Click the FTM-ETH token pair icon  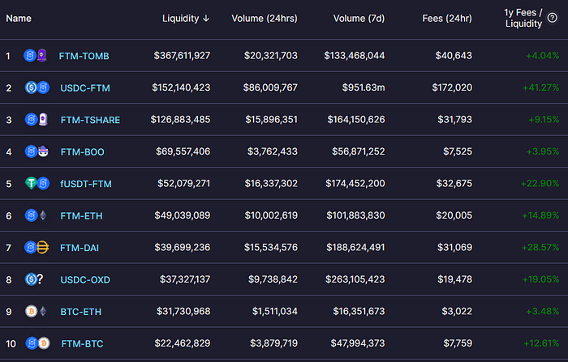pyautogui.click(x=37, y=215)
